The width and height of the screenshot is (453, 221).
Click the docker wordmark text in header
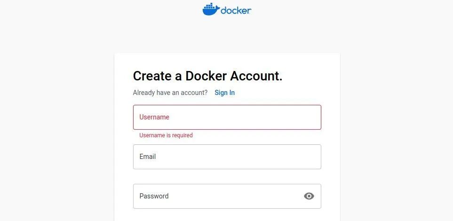point(236,10)
